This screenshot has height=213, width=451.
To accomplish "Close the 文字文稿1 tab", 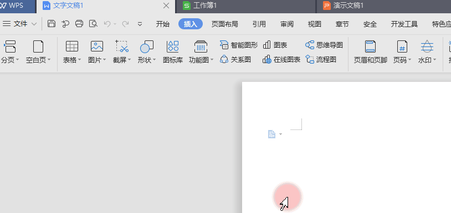I will click(x=166, y=6).
